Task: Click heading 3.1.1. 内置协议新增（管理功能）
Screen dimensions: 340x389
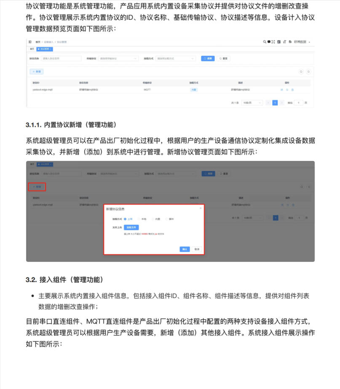Action: click(x=71, y=125)
